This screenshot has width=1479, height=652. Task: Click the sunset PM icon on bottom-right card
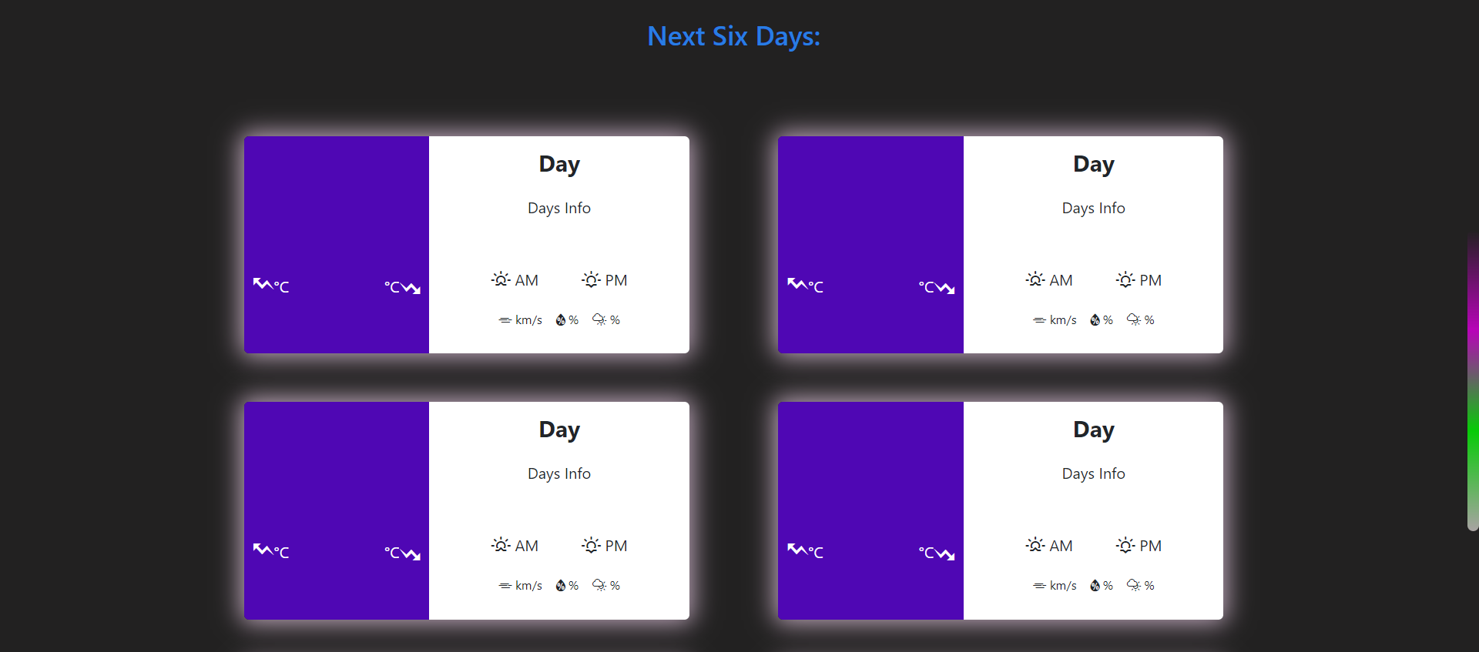pyautogui.click(x=1125, y=545)
